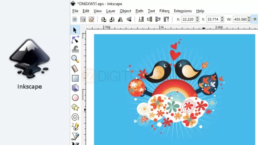Toggle the width-height ratio lock

point(255,19)
